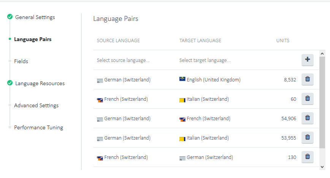Click the General Settings green checkmark icon
The height and width of the screenshot is (178, 330).
[10, 17]
